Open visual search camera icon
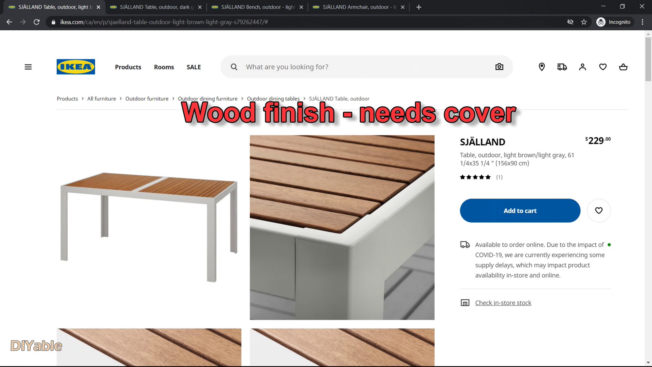Screen dimensions: 652x367 499,67
